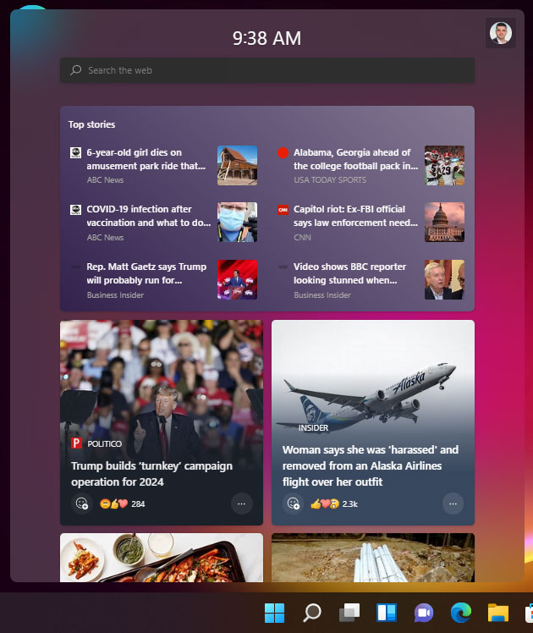This screenshot has width=533, height=633.
Task: Open more options on the Politico card
Action: point(241,504)
